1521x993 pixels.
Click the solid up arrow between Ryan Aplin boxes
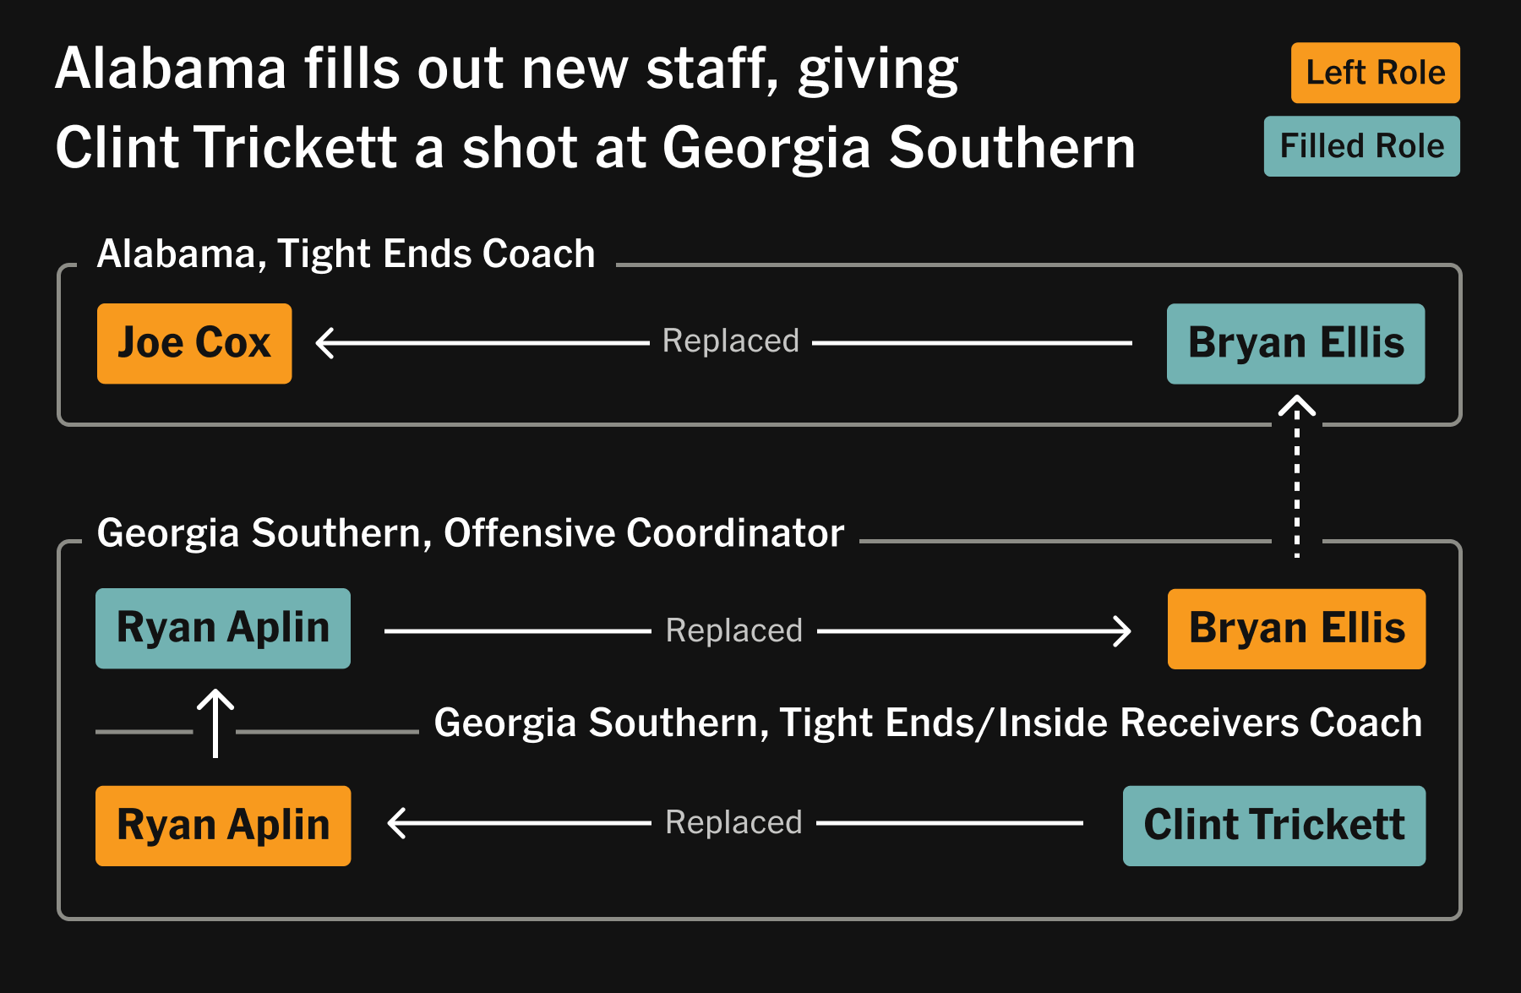click(x=215, y=723)
